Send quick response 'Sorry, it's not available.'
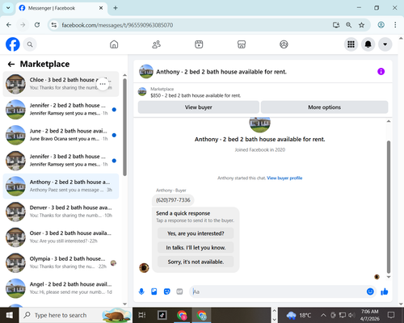The image size is (404, 323). click(x=196, y=262)
